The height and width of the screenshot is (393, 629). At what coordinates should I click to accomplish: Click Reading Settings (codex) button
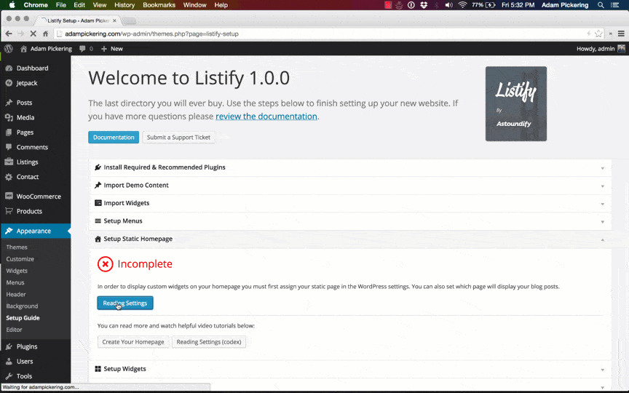(209, 342)
